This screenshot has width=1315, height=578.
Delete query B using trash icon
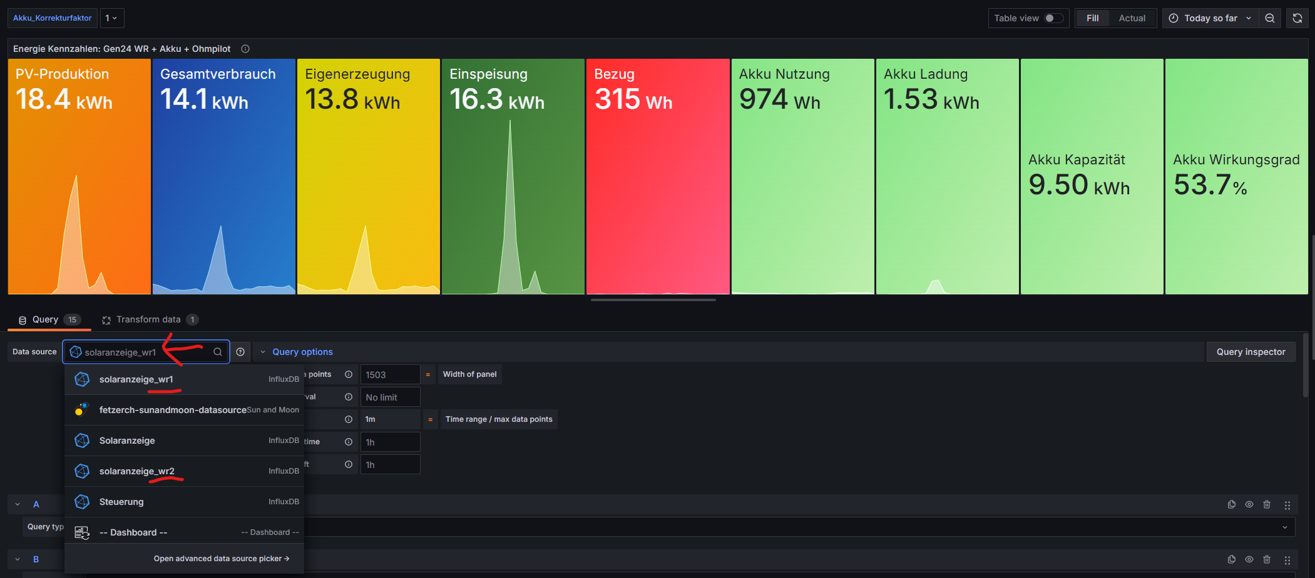1266,559
